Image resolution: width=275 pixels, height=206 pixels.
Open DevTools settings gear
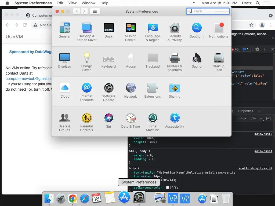[257, 49]
